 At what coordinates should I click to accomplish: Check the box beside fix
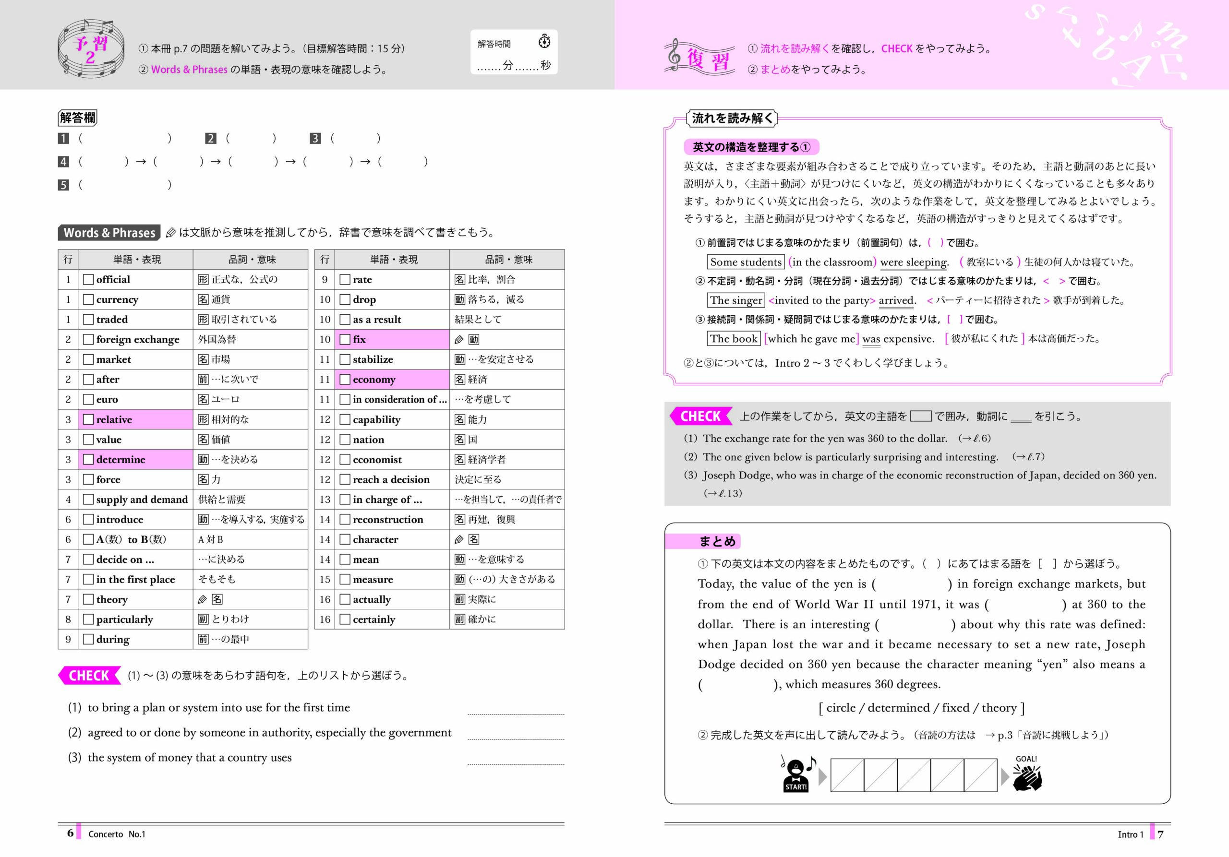coord(345,339)
